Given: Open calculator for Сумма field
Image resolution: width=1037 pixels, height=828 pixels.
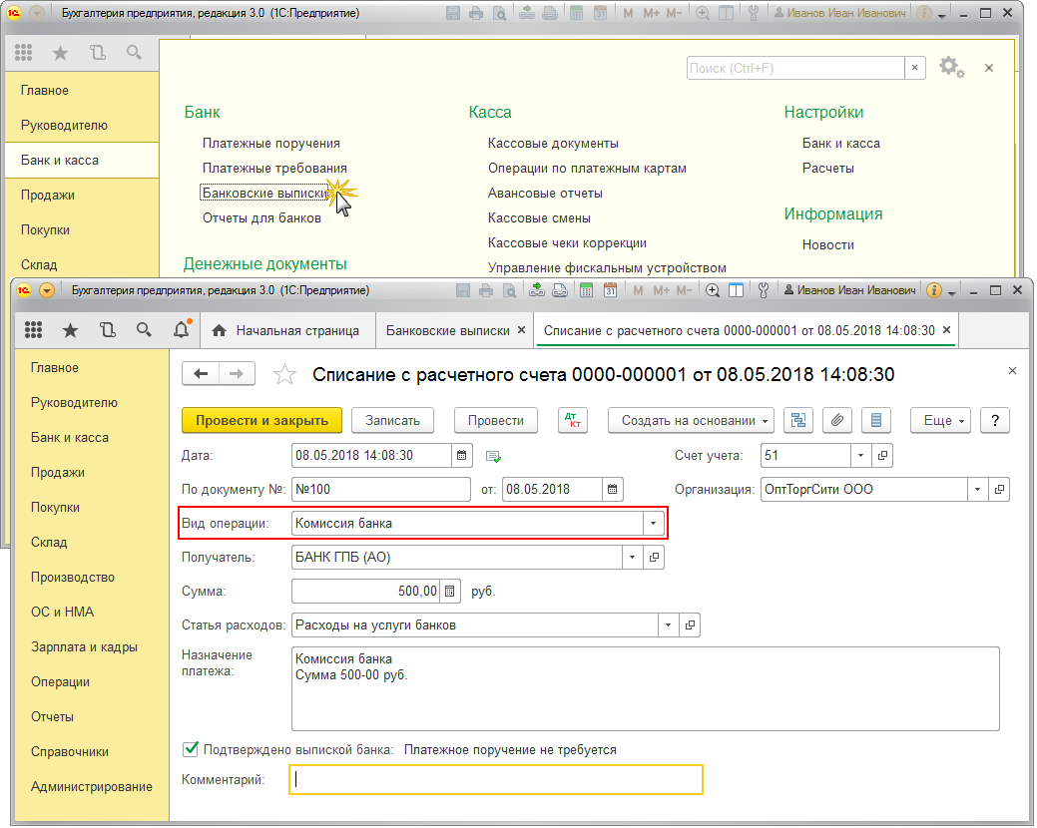Looking at the screenshot, I should tap(450, 592).
